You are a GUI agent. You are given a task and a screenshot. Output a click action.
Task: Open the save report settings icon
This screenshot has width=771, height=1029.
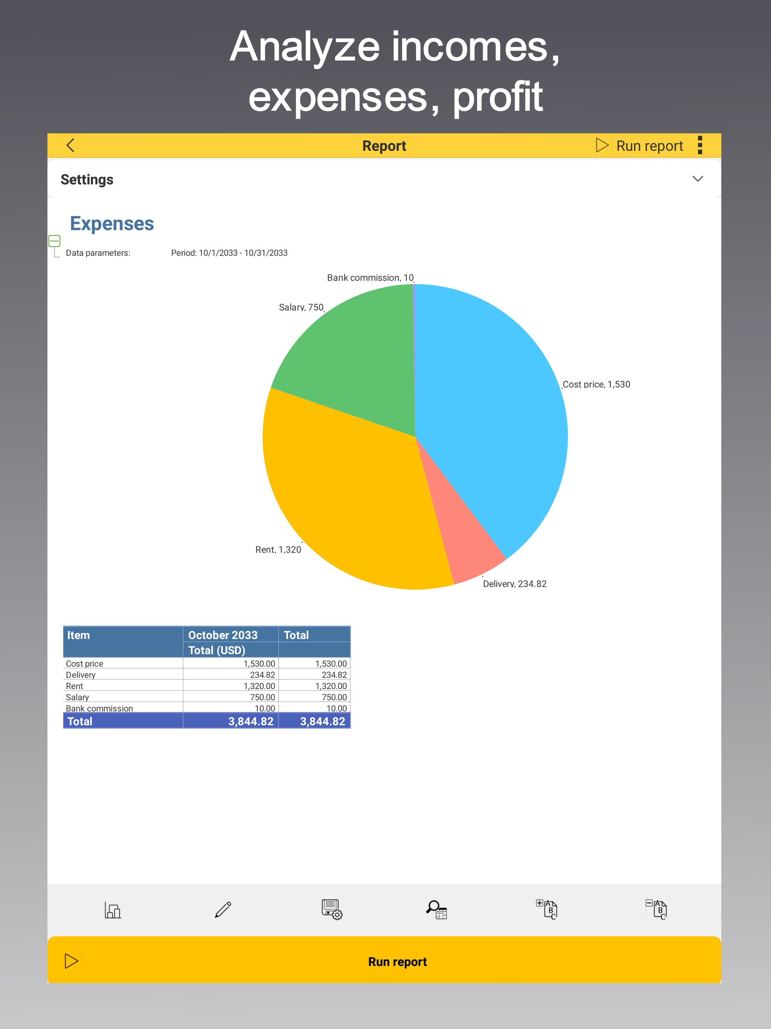[332, 910]
